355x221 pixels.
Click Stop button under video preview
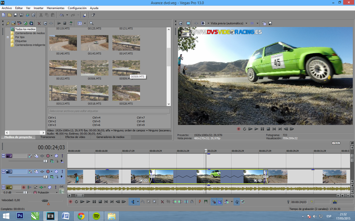click(268, 129)
